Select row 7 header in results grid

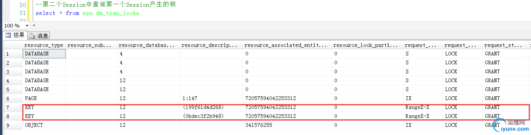pyautogui.click(x=13, y=107)
